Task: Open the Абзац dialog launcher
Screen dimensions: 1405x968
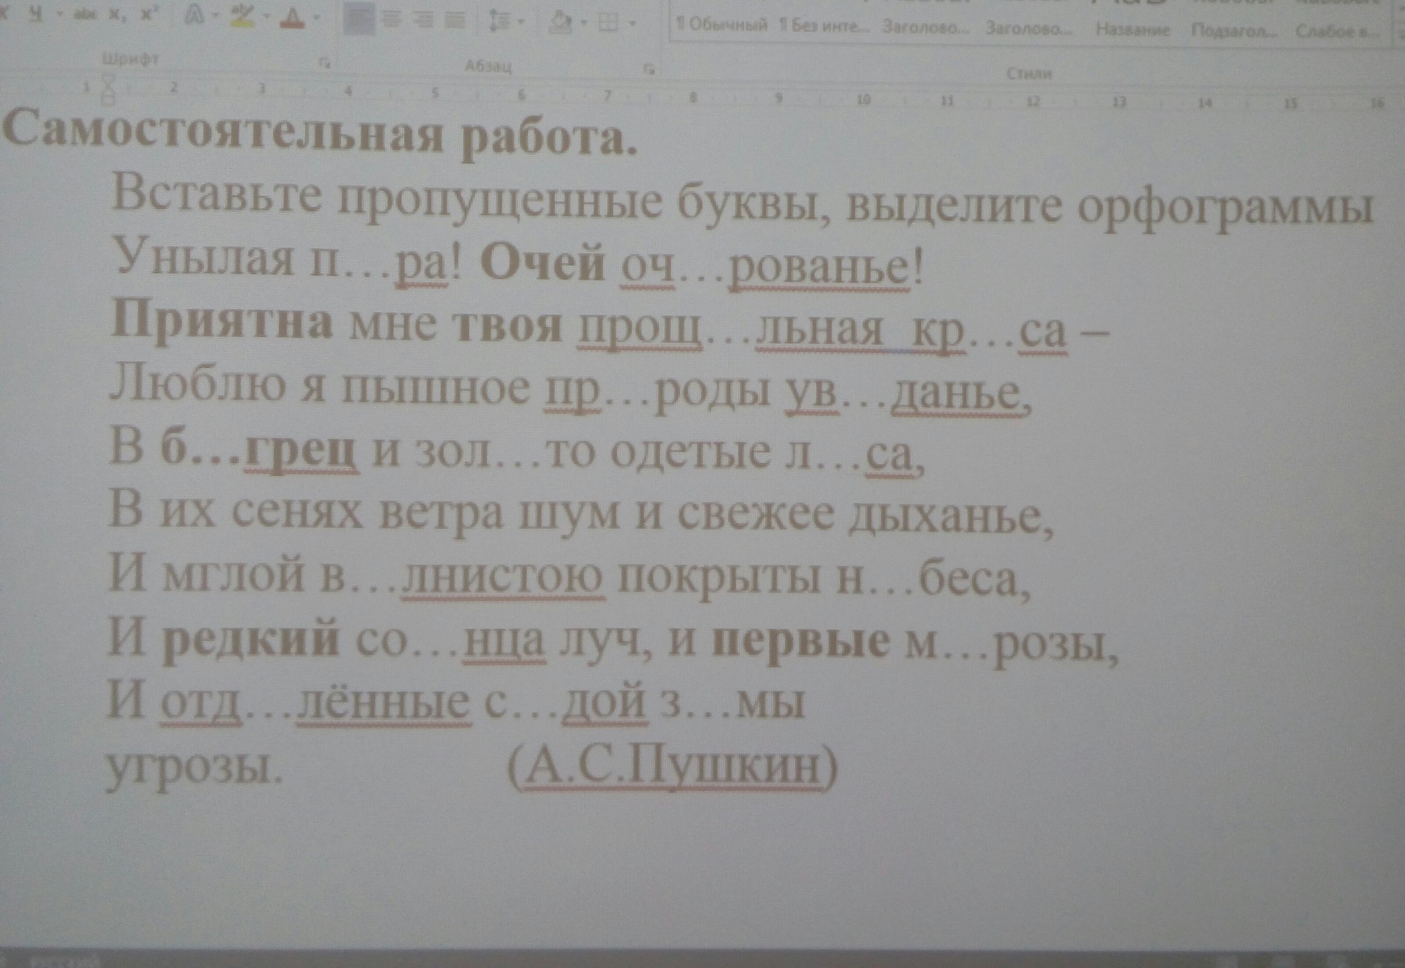Action: tap(651, 69)
